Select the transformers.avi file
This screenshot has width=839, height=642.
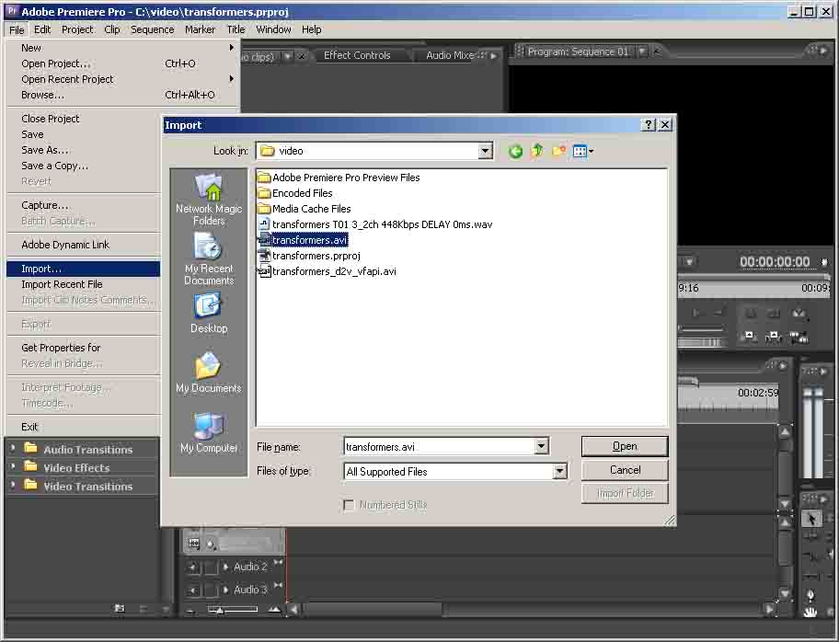(x=303, y=240)
